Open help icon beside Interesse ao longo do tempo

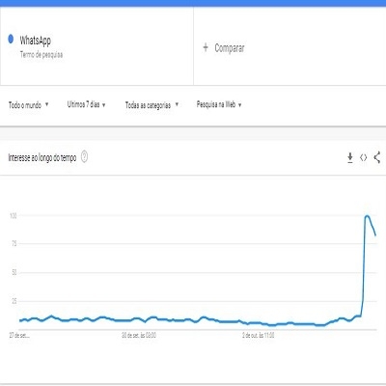pyautogui.click(x=84, y=157)
